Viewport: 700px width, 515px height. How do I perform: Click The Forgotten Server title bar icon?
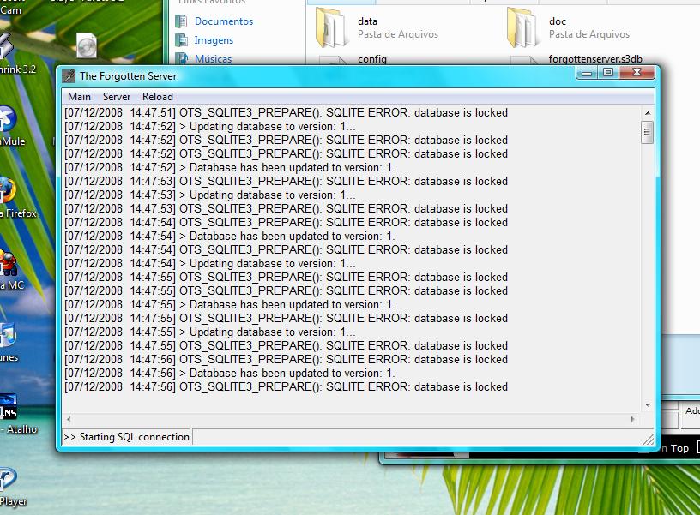click(69, 76)
